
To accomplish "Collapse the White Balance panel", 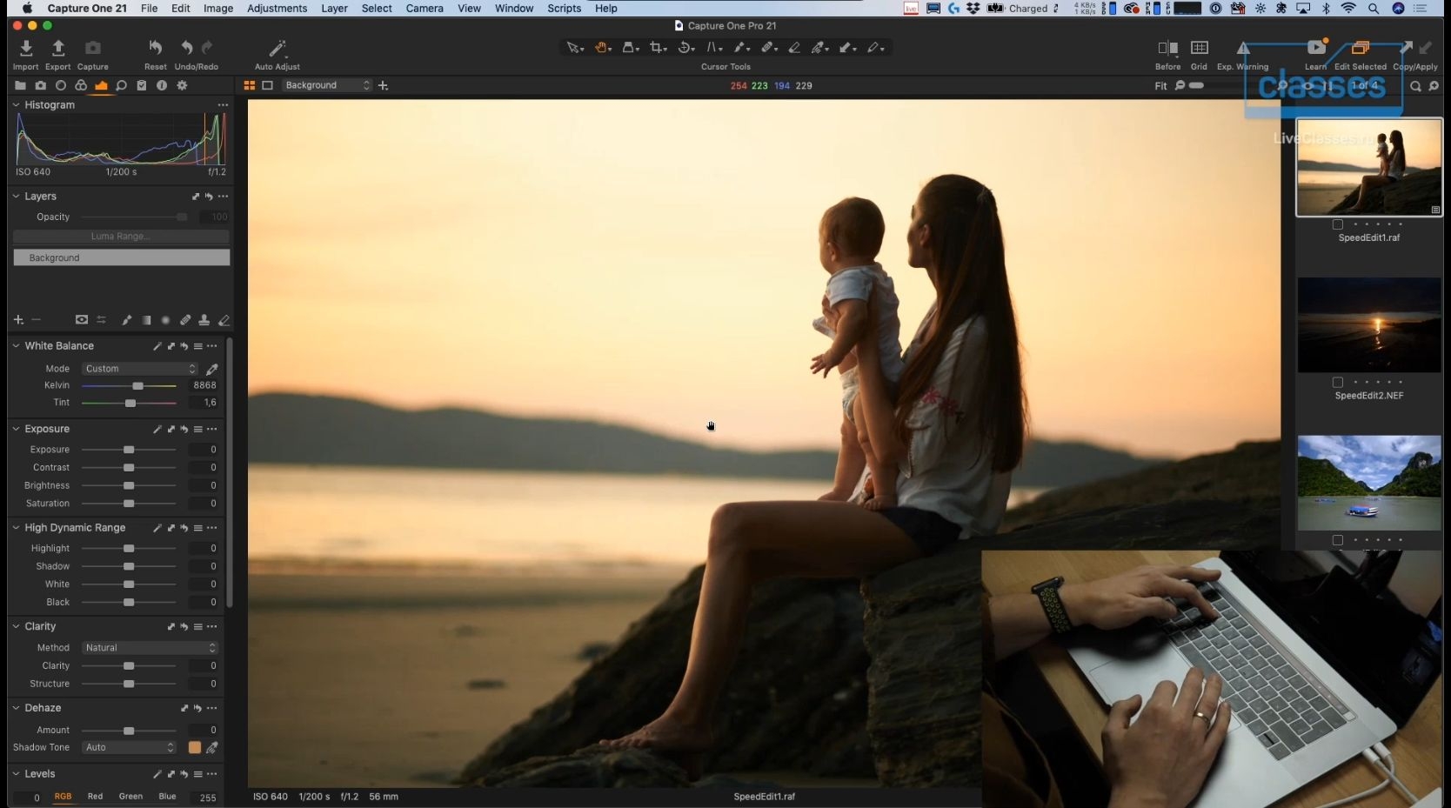I will (x=16, y=346).
